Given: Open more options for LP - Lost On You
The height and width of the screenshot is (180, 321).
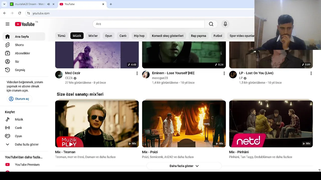Looking at the screenshot, I should pyautogui.click(x=311, y=73).
